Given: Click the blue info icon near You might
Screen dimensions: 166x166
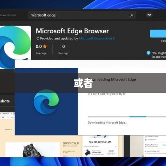Looking at the screenshot, I should click(148, 53).
